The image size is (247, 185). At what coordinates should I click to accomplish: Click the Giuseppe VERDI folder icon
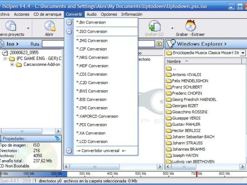[169, 118]
